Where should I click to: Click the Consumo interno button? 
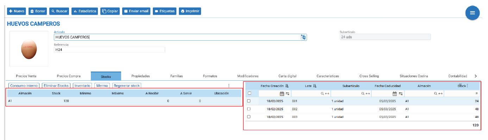click(x=24, y=86)
